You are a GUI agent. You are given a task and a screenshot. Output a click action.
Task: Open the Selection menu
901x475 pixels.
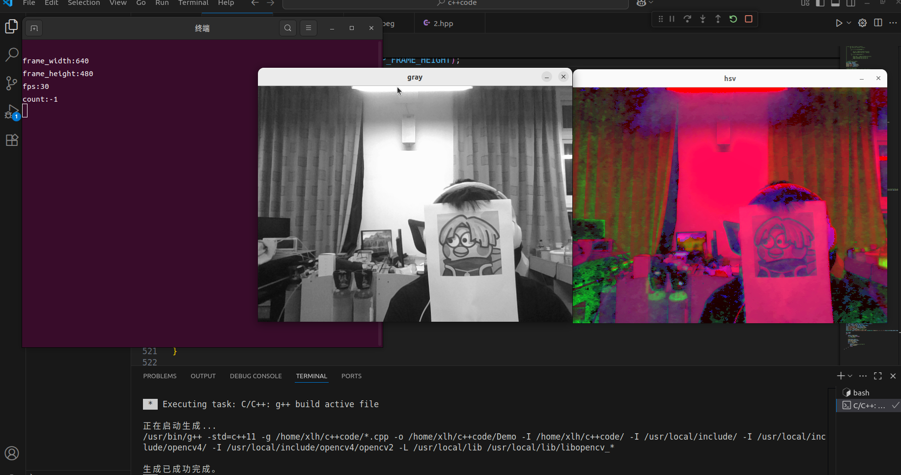pyautogui.click(x=84, y=3)
